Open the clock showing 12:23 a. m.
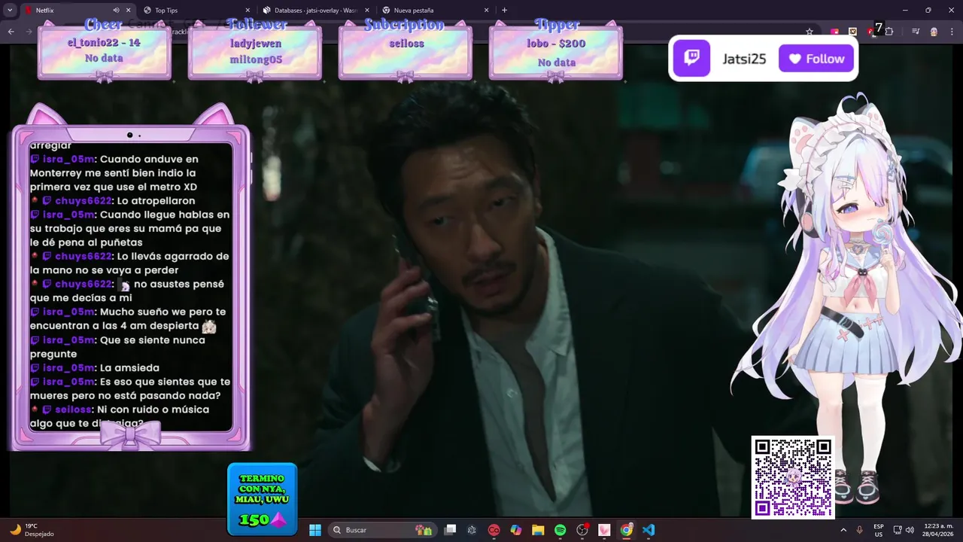This screenshot has width=963, height=542. pos(938,530)
